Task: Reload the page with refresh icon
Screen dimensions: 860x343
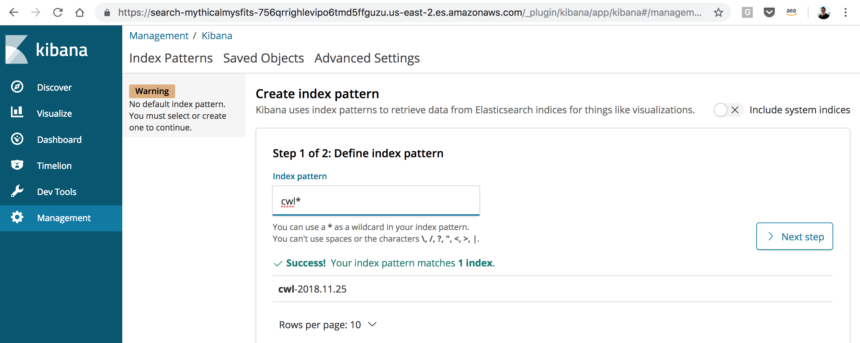Action: coord(58,13)
